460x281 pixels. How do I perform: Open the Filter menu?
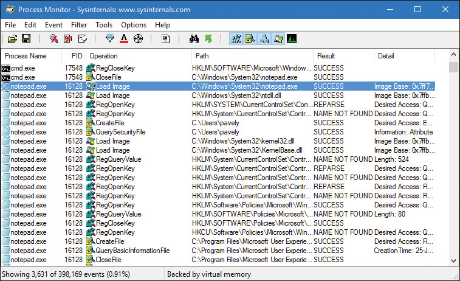pyautogui.click(x=78, y=25)
